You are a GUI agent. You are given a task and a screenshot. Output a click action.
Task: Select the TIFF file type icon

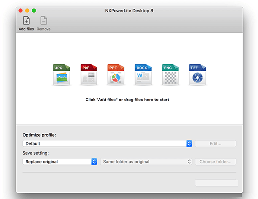[x=197, y=75]
